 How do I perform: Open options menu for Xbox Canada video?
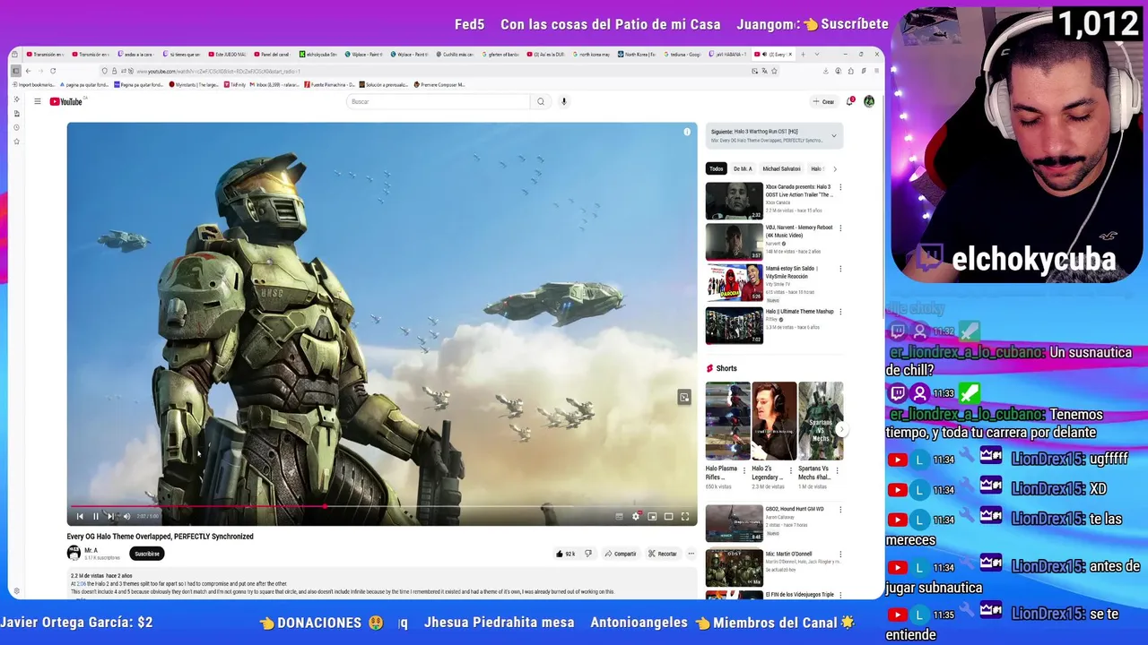pyautogui.click(x=840, y=187)
